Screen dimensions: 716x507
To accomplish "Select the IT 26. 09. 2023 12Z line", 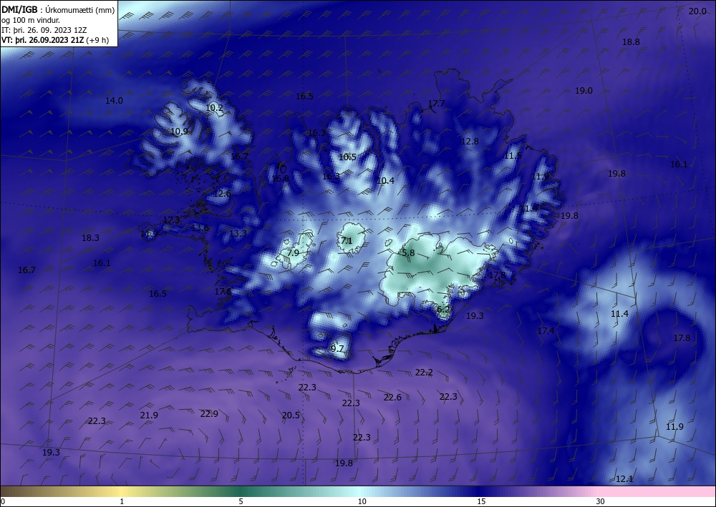I will (44, 30).
